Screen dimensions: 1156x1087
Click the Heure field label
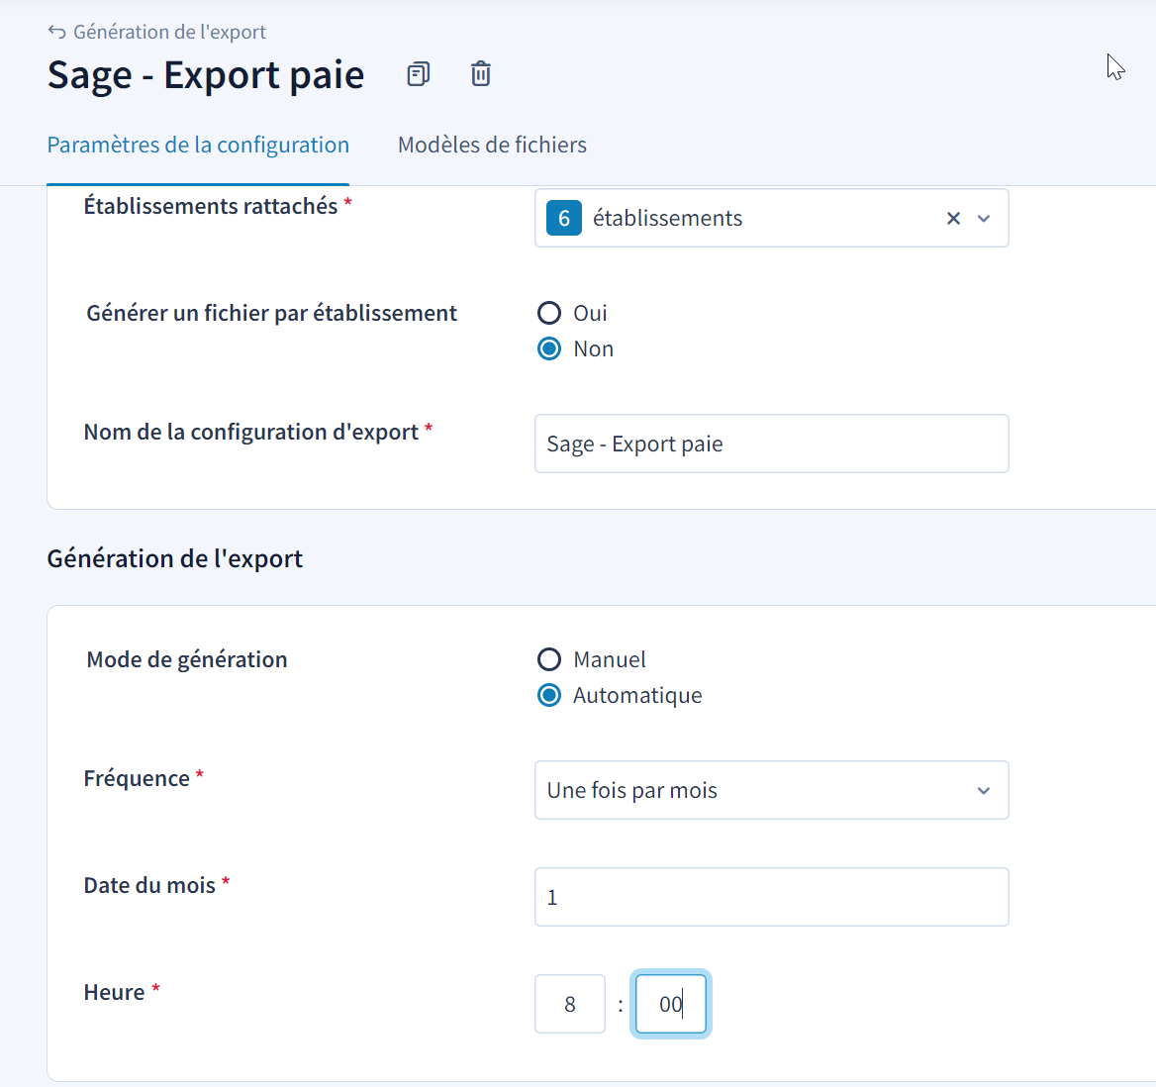coord(114,993)
